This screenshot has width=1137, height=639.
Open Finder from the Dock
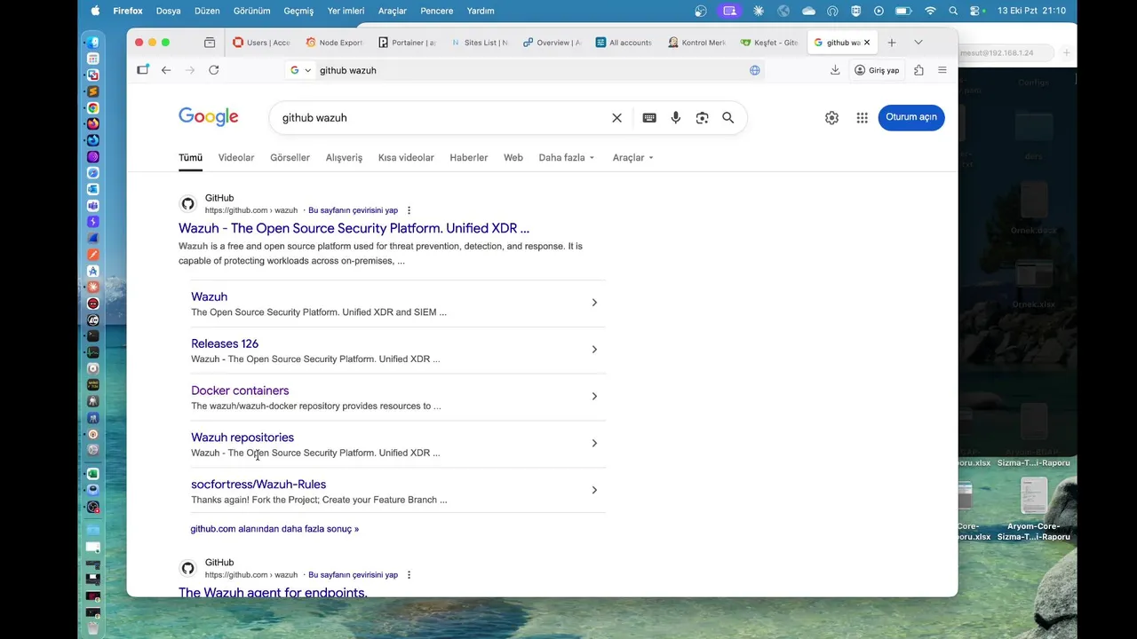click(x=93, y=43)
